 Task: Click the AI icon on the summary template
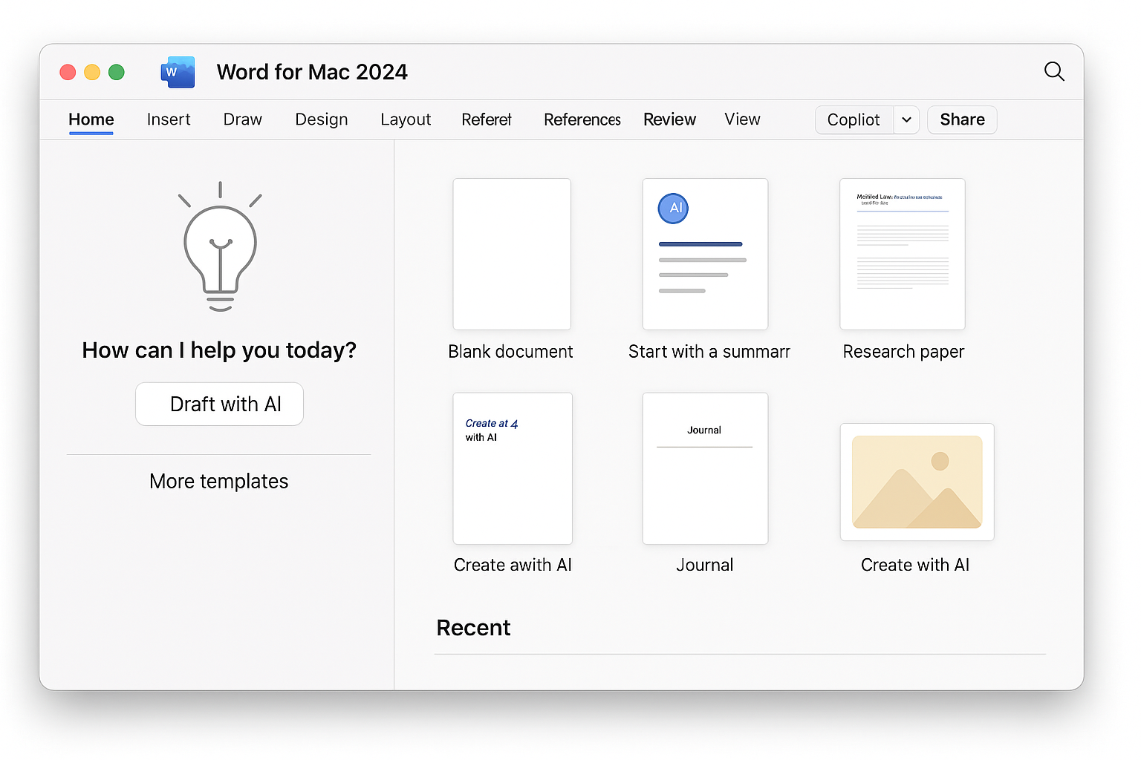point(672,209)
